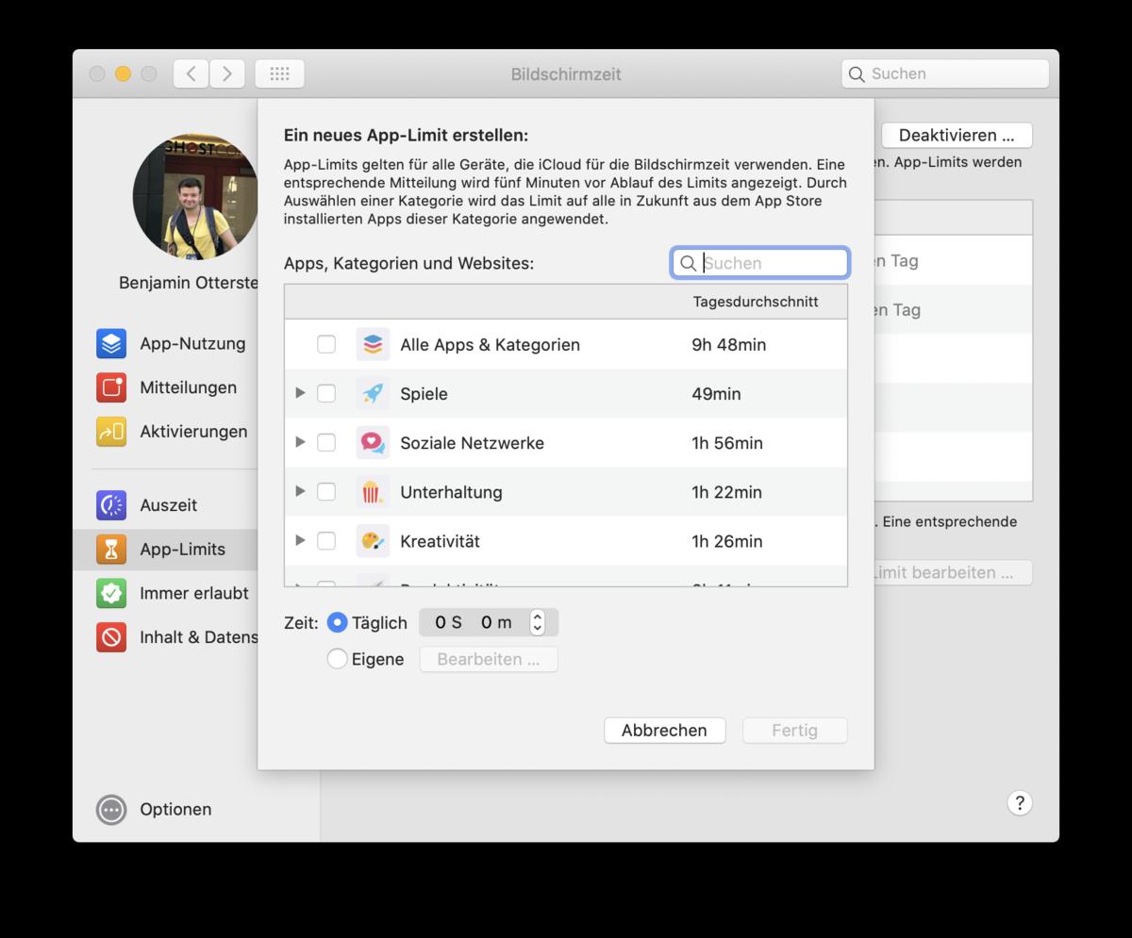
Task: Click the Fertig button
Action: tap(794, 730)
